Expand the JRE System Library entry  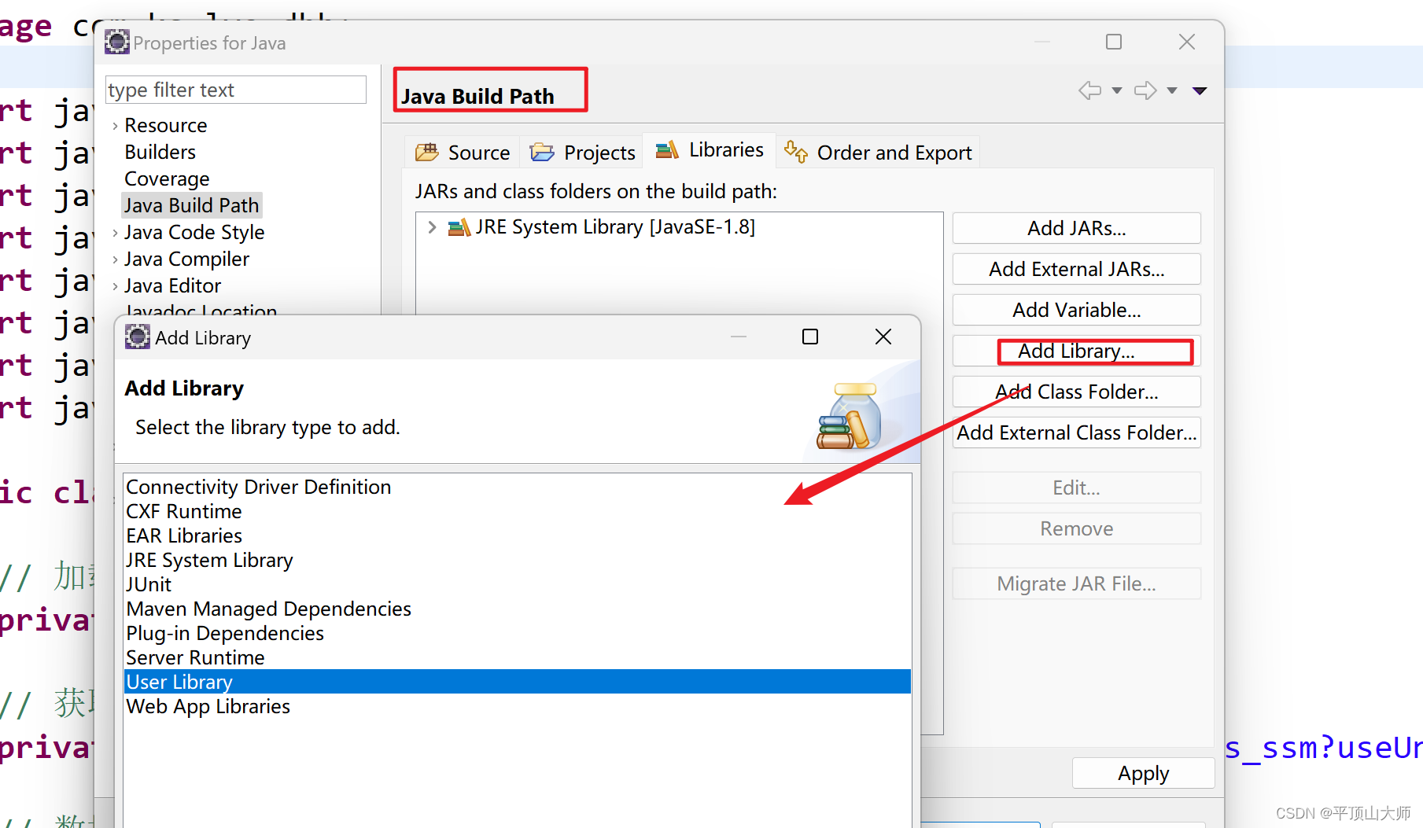coord(432,227)
